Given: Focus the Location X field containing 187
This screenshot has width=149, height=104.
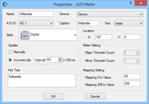Looking at the screenshot, I should click(104, 37).
